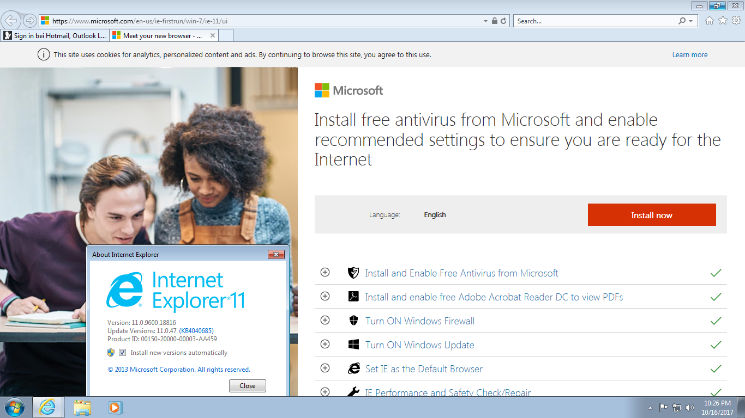Click the Product ID text in About dialog
The width and height of the screenshot is (745, 418).
pos(162,339)
